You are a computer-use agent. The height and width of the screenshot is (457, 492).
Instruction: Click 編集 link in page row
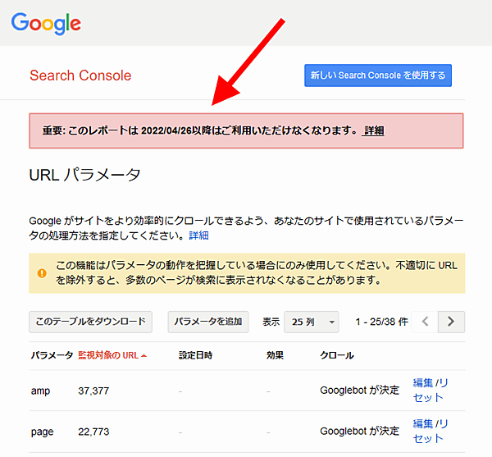pos(422,423)
